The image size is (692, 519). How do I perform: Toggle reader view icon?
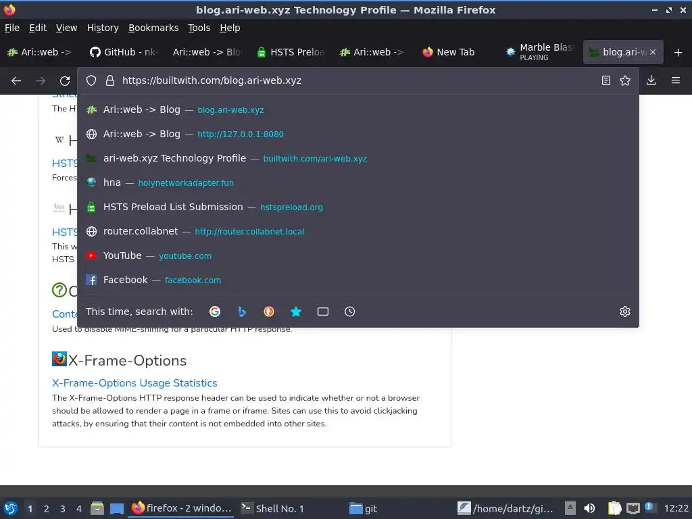click(x=606, y=81)
